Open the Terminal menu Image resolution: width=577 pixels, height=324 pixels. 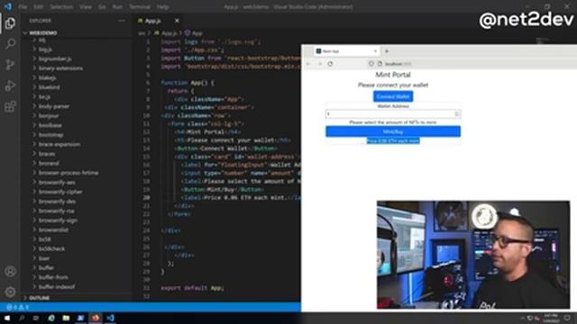click(x=140, y=6)
